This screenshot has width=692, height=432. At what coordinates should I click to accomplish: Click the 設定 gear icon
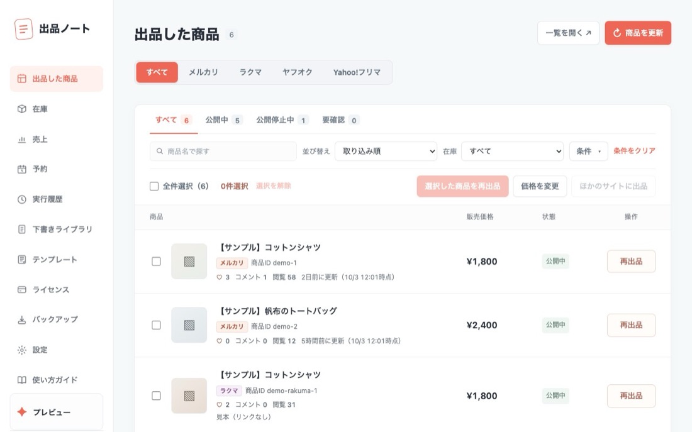tap(21, 350)
